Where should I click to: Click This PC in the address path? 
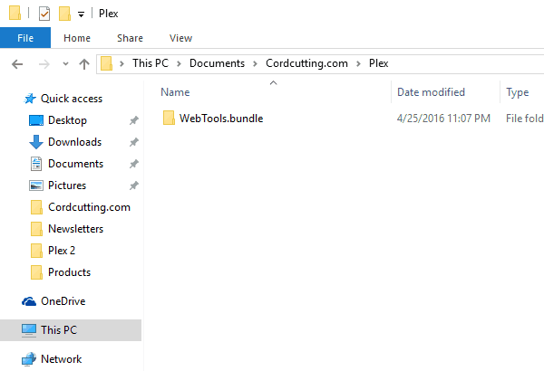[x=151, y=63]
